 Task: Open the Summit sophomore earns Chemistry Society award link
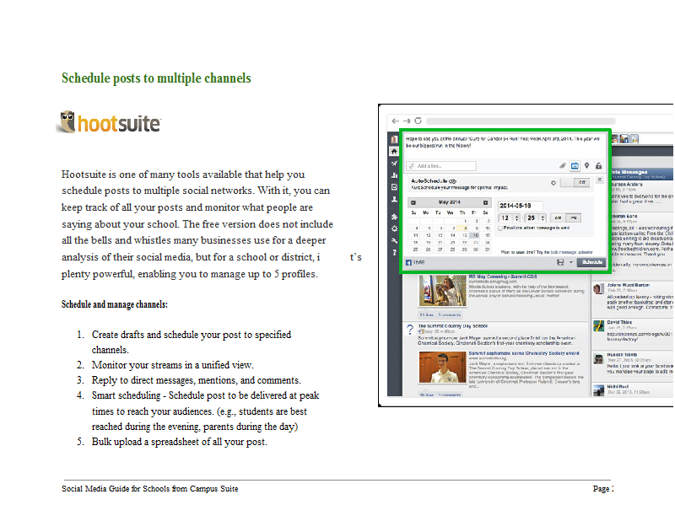(524, 353)
